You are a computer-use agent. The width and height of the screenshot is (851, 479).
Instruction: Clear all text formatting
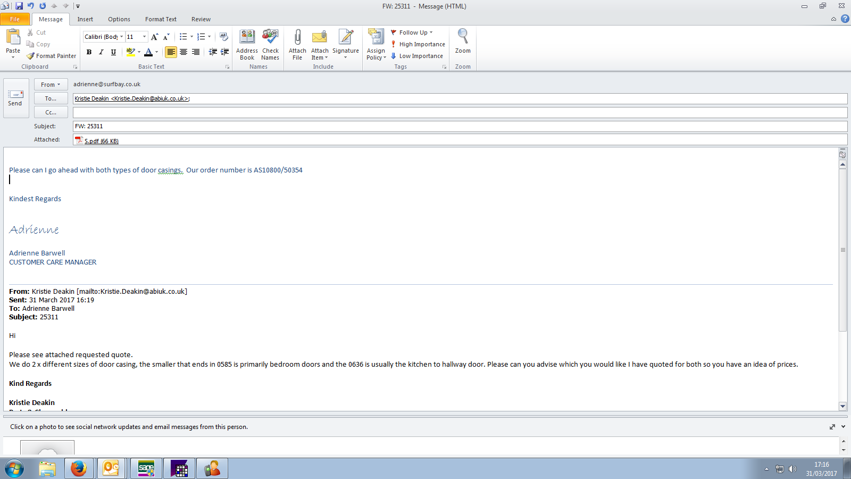pos(224,37)
